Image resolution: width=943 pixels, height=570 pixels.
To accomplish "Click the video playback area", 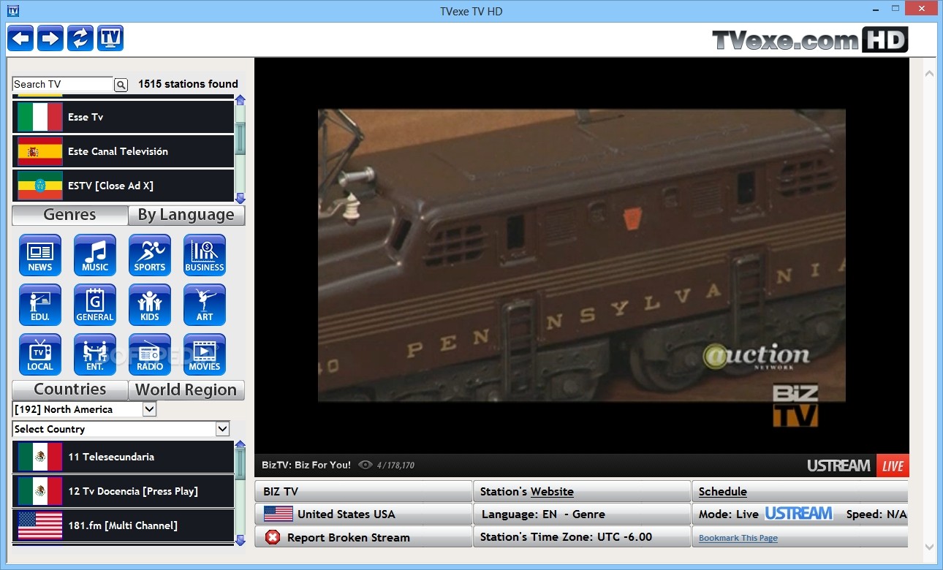I will [x=582, y=256].
